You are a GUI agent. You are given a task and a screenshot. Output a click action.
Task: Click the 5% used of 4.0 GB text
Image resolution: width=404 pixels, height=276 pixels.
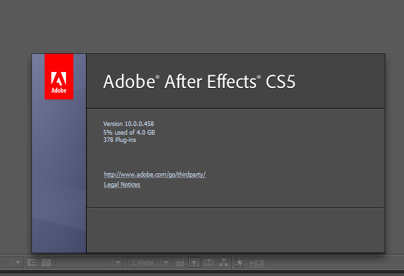(129, 133)
